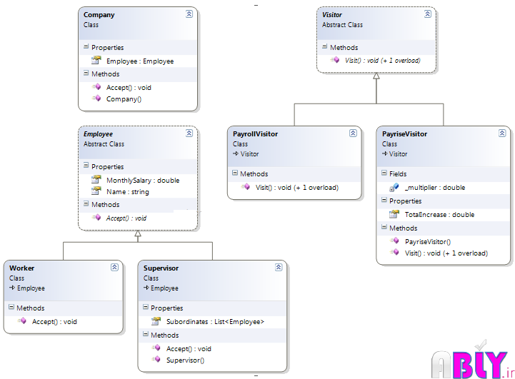Click method icon beside Worker's Accept()
Screen dimensions: 515x379
click(21, 320)
